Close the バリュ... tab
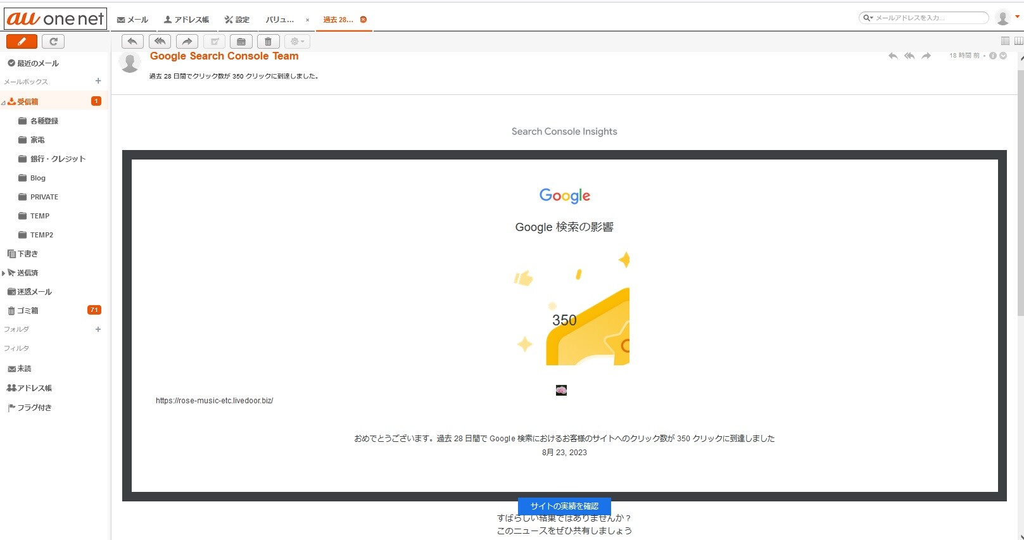The width and height of the screenshot is (1024, 540). [308, 20]
